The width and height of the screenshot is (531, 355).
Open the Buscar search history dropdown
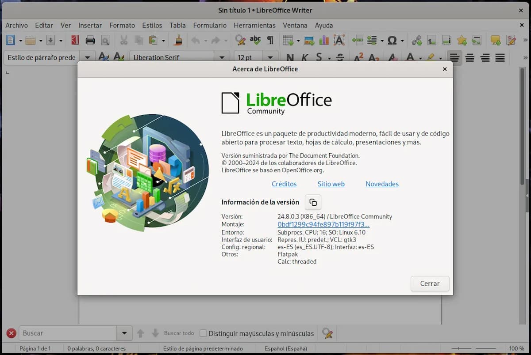click(124, 333)
